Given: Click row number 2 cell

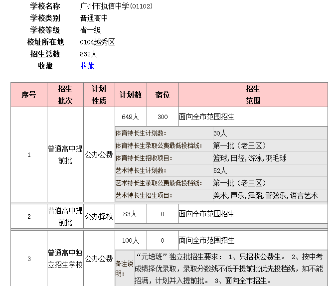Looking at the screenshot, I should (29, 216).
